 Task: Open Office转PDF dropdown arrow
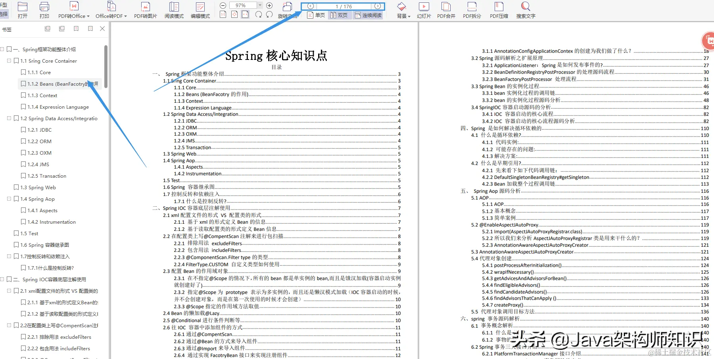[x=126, y=16]
